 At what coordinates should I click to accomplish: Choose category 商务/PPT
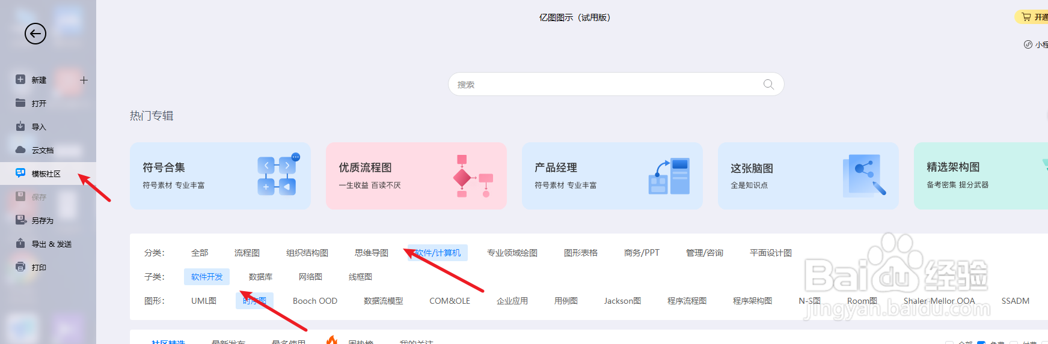tap(642, 253)
